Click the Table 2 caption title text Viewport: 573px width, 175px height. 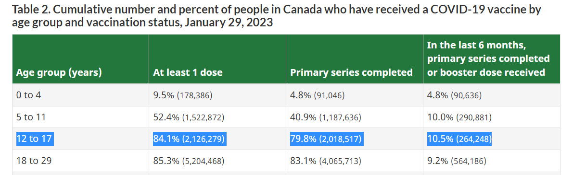click(x=277, y=16)
